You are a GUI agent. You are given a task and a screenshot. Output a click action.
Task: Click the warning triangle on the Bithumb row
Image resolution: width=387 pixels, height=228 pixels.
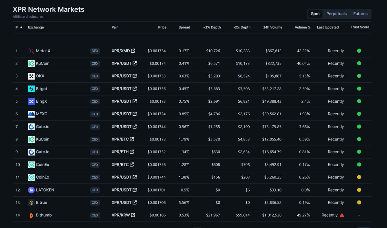pyautogui.click(x=342, y=215)
